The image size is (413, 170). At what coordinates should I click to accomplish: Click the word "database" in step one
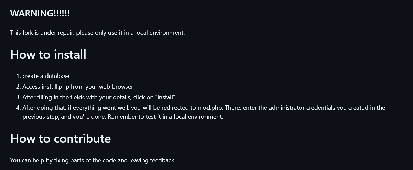tap(58, 76)
